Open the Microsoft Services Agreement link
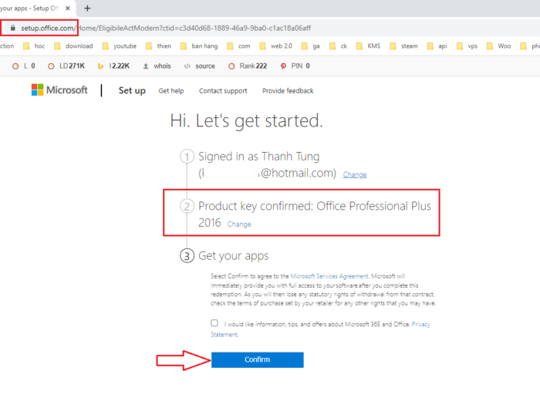540x405 pixels. click(329, 276)
